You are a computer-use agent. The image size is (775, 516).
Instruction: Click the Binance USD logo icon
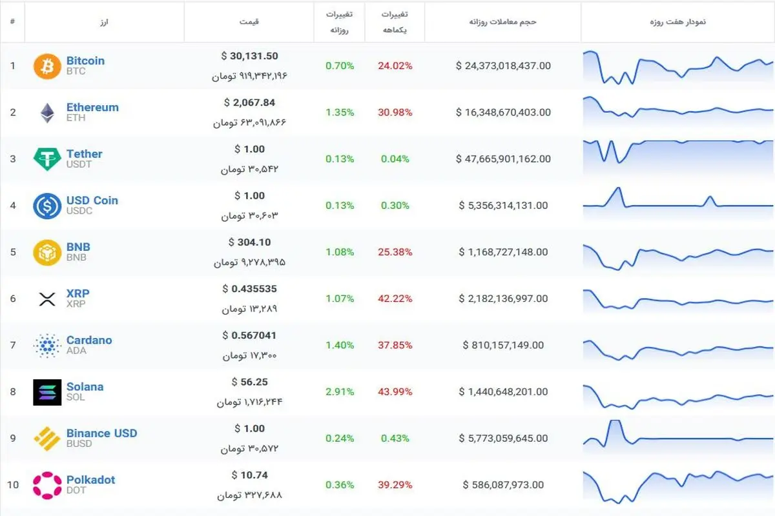tap(47, 439)
